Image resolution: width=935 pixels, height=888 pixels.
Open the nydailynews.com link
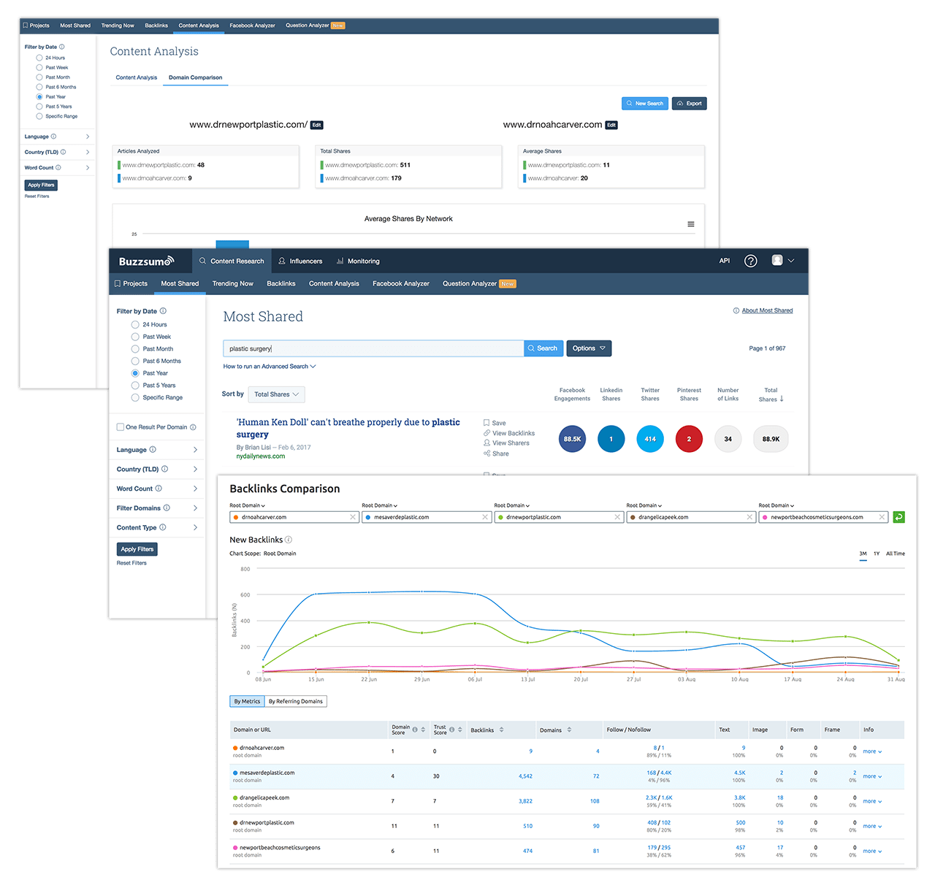(261, 456)
